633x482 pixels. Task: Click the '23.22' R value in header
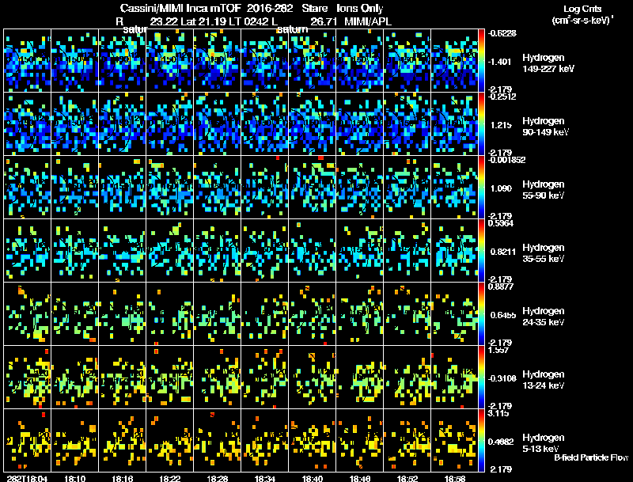(x=165, y=21)
